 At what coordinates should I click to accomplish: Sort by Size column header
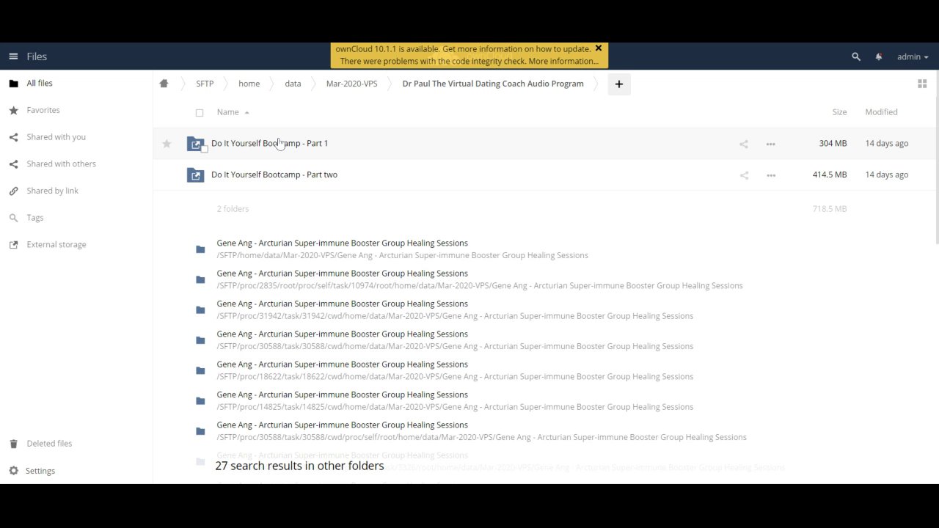(839, 112)
